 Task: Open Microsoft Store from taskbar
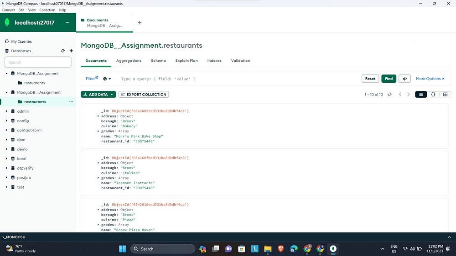pos(241,249)
